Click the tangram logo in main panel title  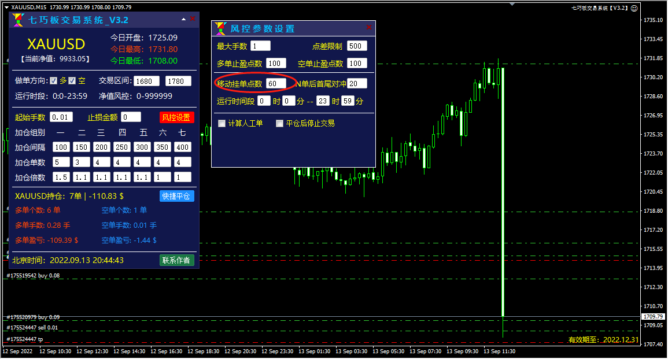click(x=18, y=20)
